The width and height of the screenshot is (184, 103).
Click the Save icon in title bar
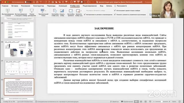coord(37,2)
